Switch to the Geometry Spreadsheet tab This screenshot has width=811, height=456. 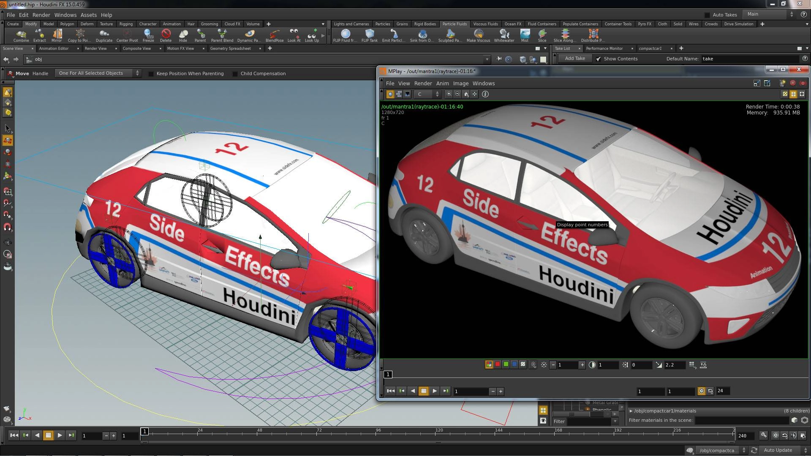tap(231, 49)
